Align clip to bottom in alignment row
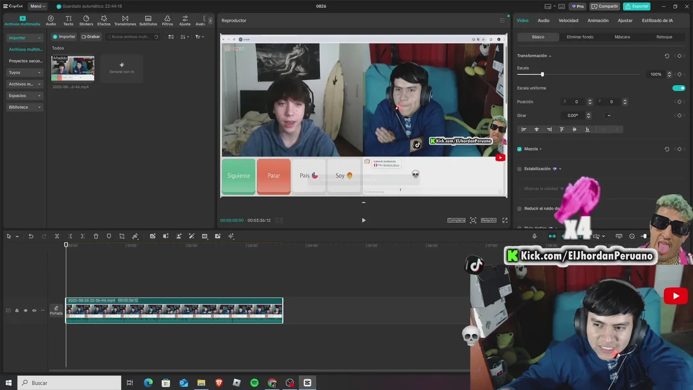 click(x=587, y=129)
